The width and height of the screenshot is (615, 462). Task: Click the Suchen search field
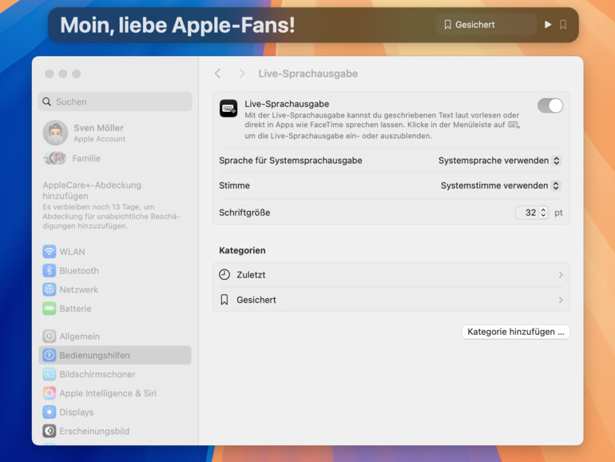click(x=115, y=102)
